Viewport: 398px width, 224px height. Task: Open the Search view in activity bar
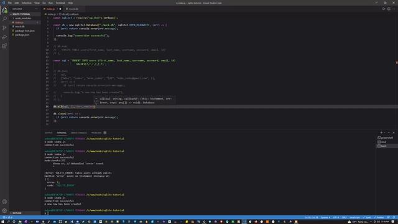coord(4,19)
